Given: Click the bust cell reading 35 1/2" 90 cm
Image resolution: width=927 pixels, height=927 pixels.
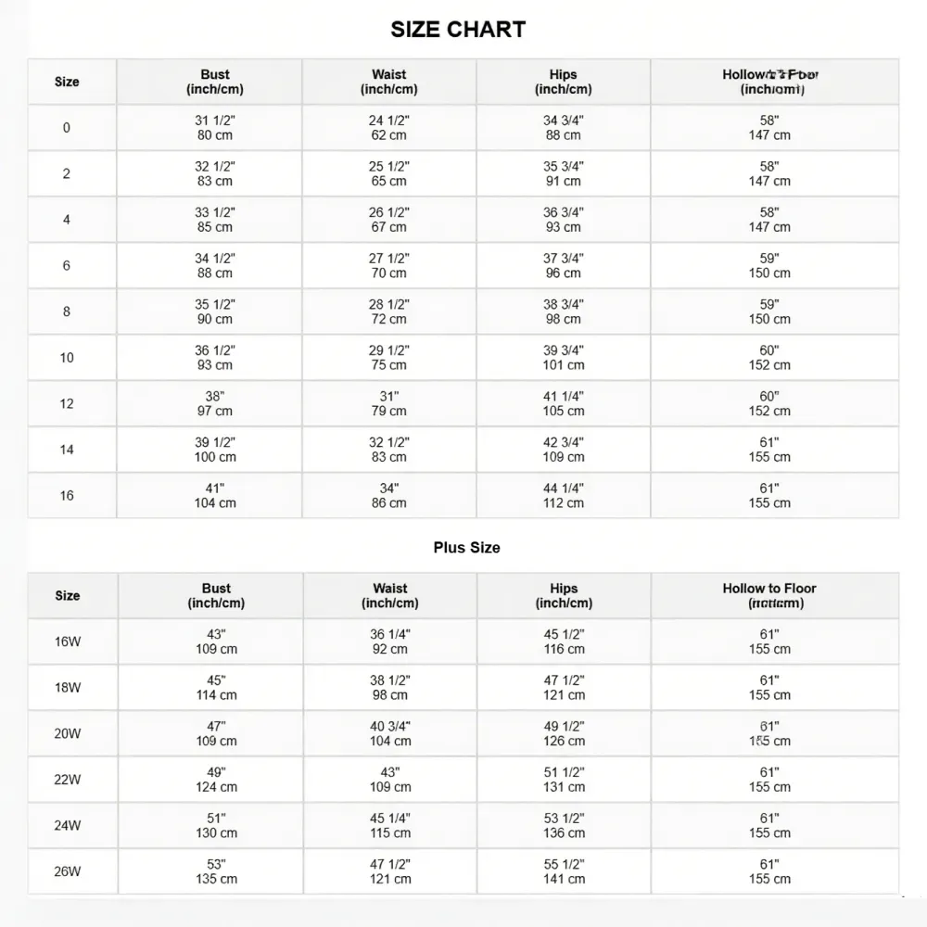Looking at the screenshot, I should pos(215,311).
